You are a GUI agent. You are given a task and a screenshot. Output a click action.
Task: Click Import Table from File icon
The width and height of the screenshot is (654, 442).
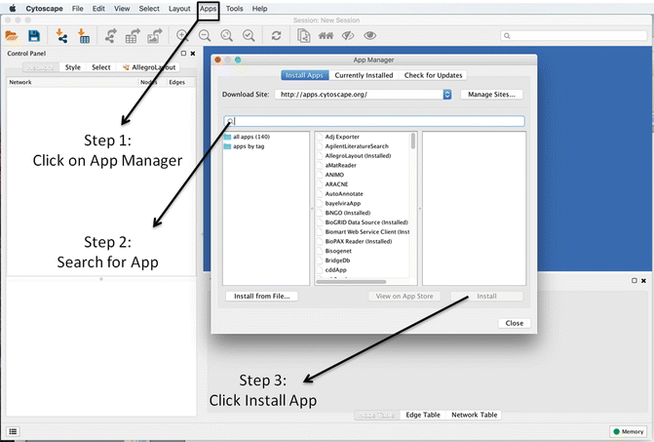[84, 36]
